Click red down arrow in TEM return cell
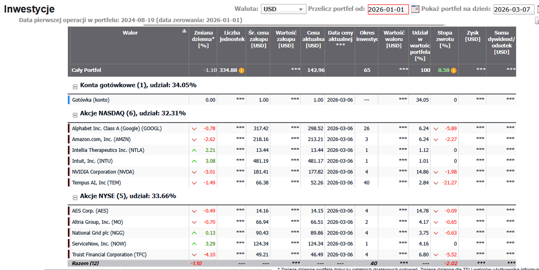The width and height of the screenshot is (539, 270). coord(436,182)
